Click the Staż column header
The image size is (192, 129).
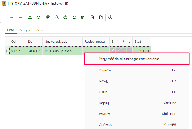pos(142,41)
